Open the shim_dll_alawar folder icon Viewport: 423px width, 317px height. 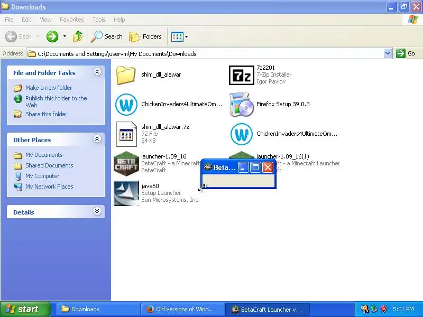pyautogui.click(x=126, y=75)
